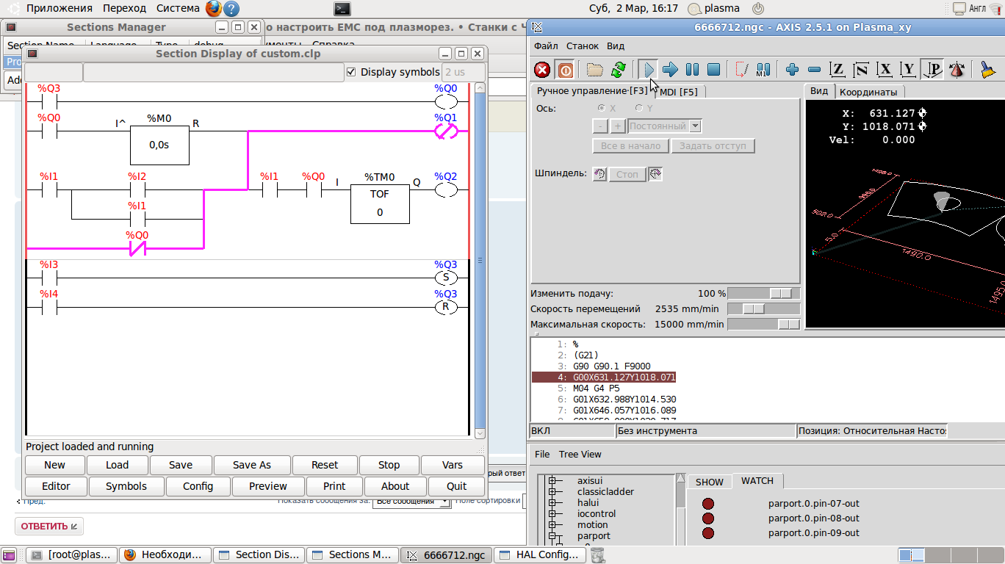The height and width of the screenshot is (564, 1005).
Task: Open the File menu in HAL Config
Action: coord(542,454)
